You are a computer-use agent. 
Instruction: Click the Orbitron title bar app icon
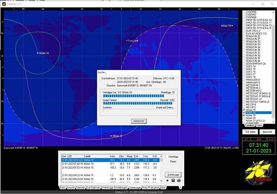point(4,4)
